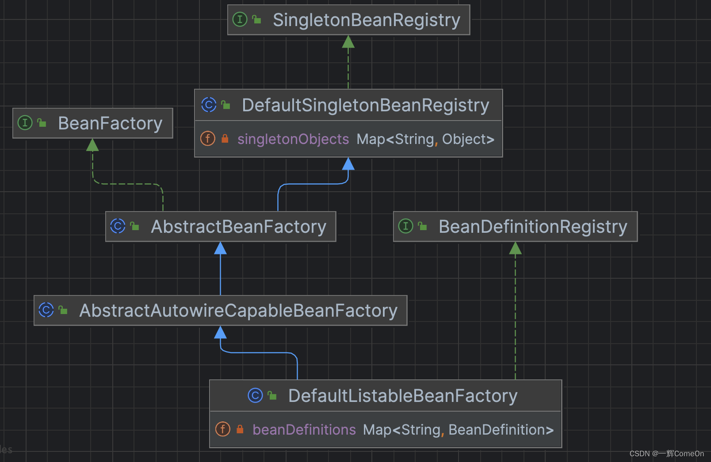The width and height of the screenshot is (711, 462).
Task: Click the interface icon beside BeanDefinitionRegistry
Action: tap(405, 227)
